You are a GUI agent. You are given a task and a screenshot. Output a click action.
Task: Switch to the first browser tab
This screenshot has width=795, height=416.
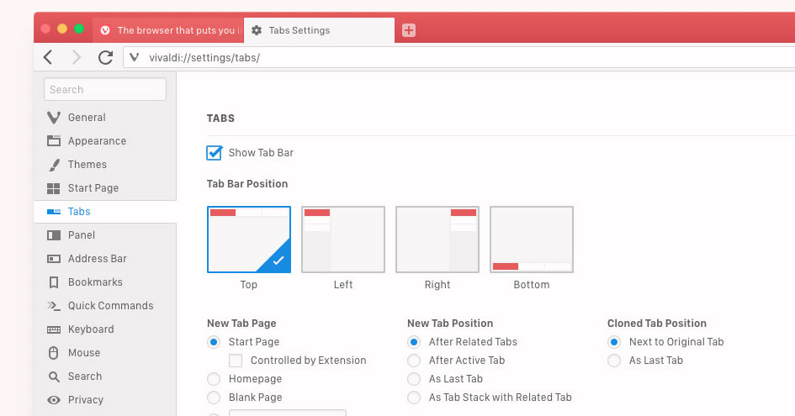168,30
